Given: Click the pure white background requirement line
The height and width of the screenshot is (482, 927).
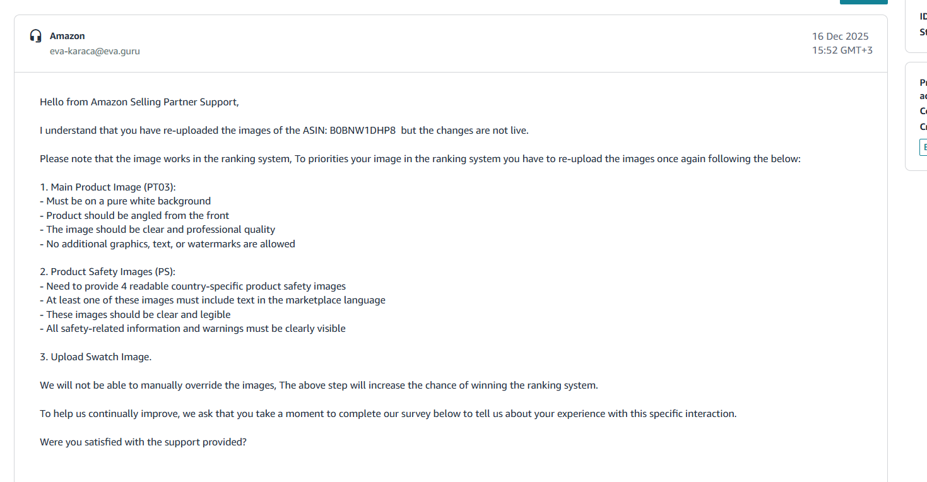Looking at the screenshot, I should pyautogui.click(x=125, y=201).
